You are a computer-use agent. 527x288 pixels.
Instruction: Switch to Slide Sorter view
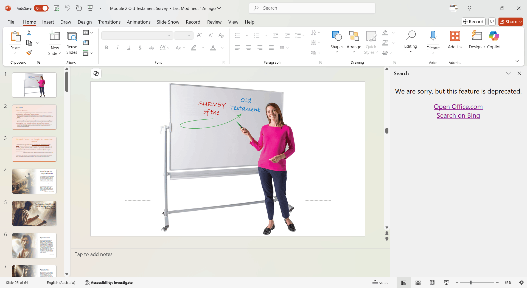pos(418,283)
